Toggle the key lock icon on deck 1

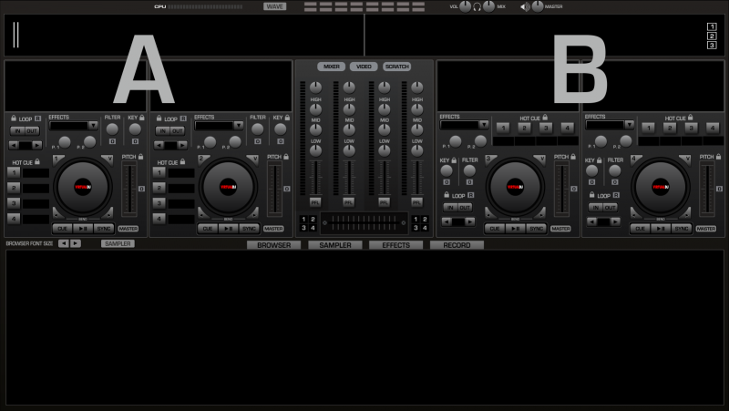click(x=143, y=118)
